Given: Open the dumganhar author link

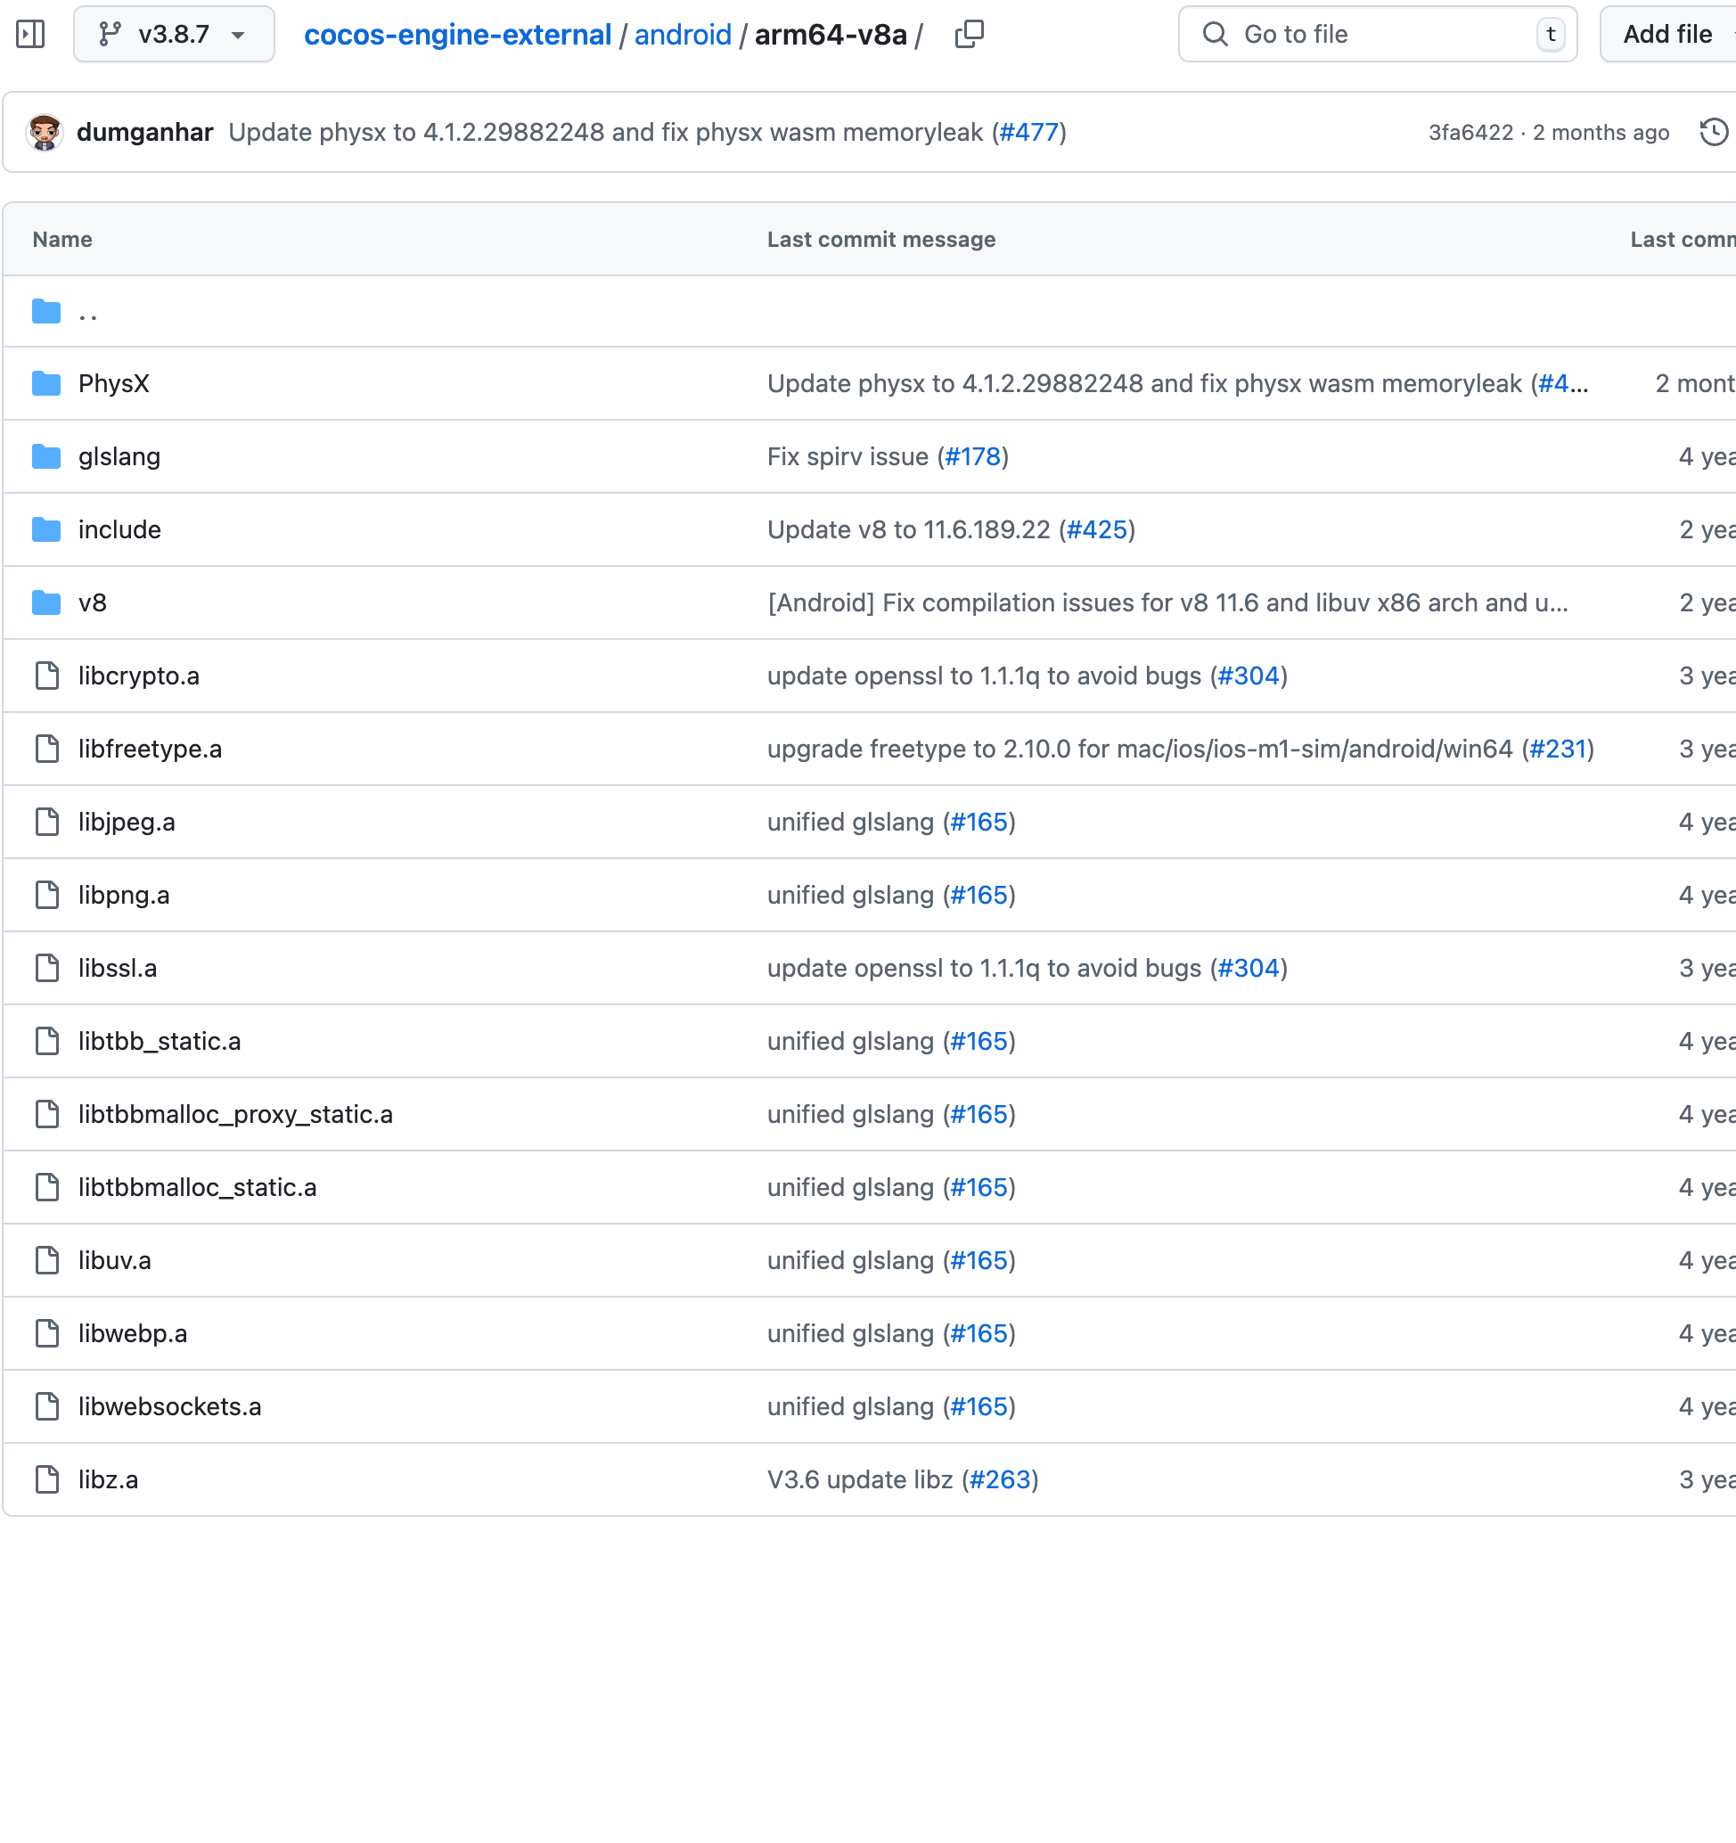Looking at the screenshot, I should 144,133.
